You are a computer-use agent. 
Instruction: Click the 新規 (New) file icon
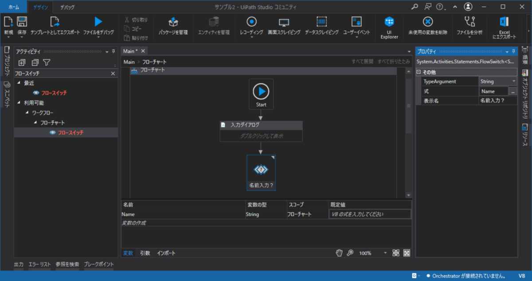[8, 22]
